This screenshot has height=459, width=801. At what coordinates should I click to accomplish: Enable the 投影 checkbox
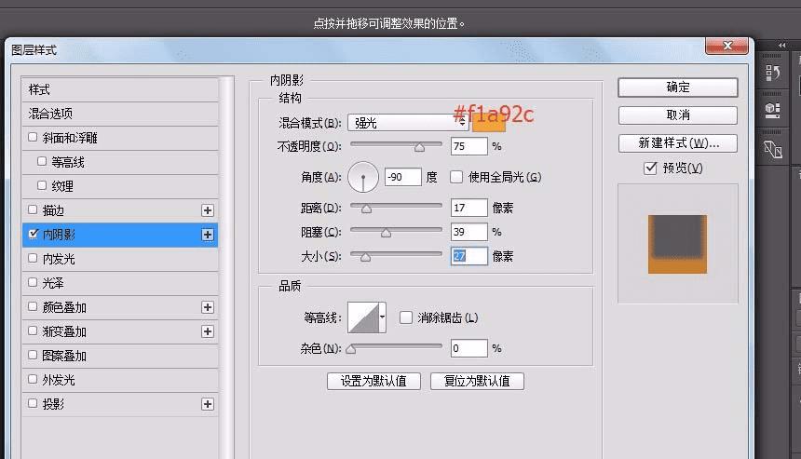coord(33,403)
